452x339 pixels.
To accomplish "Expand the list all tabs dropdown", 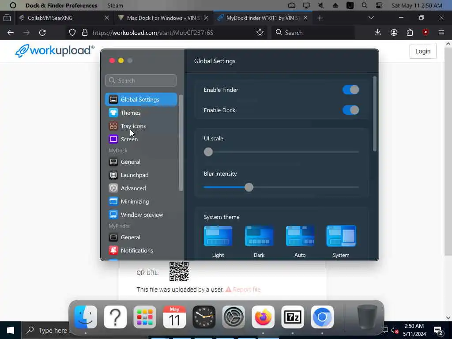I will click(371, 18).
